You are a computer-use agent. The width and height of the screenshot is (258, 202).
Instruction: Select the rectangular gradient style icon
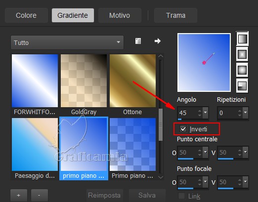tap(242, 54)
